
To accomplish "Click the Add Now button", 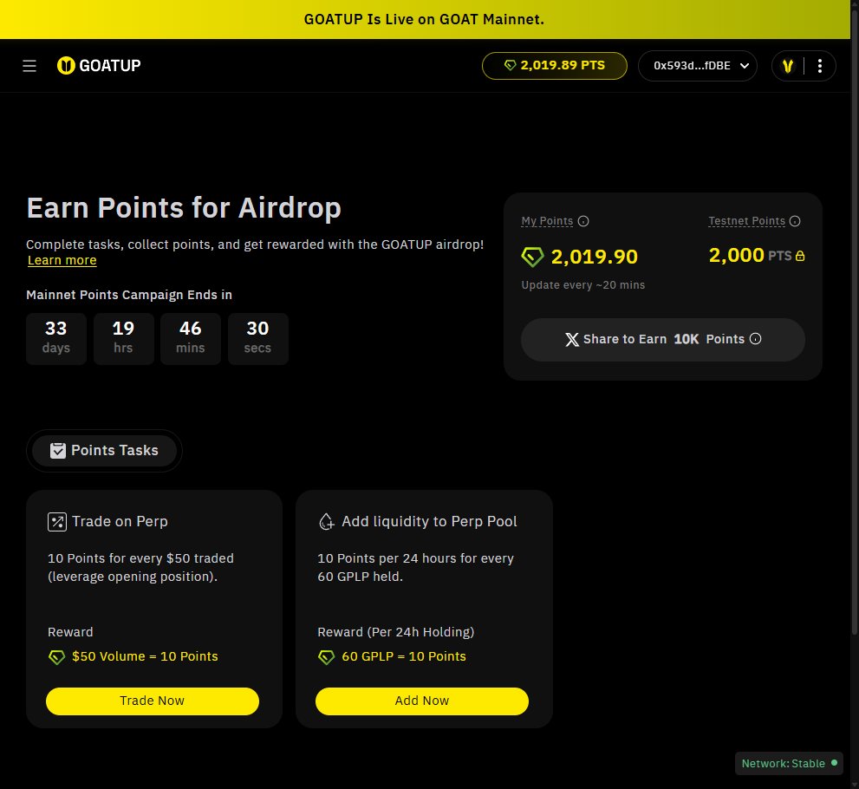I will (x=422, y=701).
